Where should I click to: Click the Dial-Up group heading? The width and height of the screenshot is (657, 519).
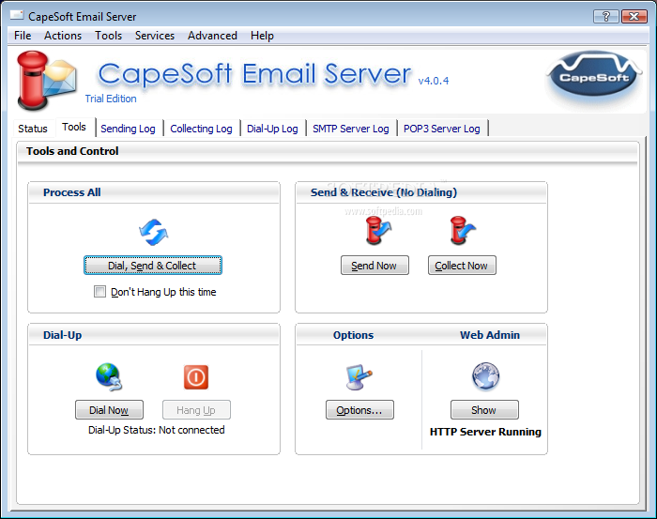(63, 335)
